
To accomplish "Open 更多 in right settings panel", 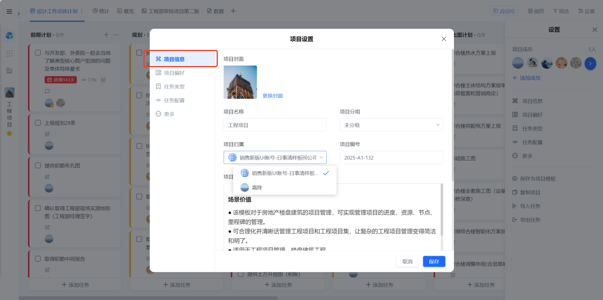I will click(x=522, y=156).
